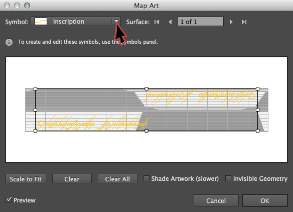Click the surface field showing 1 of 1
This screenshot has width=293, height=212.
coord(201,22)
